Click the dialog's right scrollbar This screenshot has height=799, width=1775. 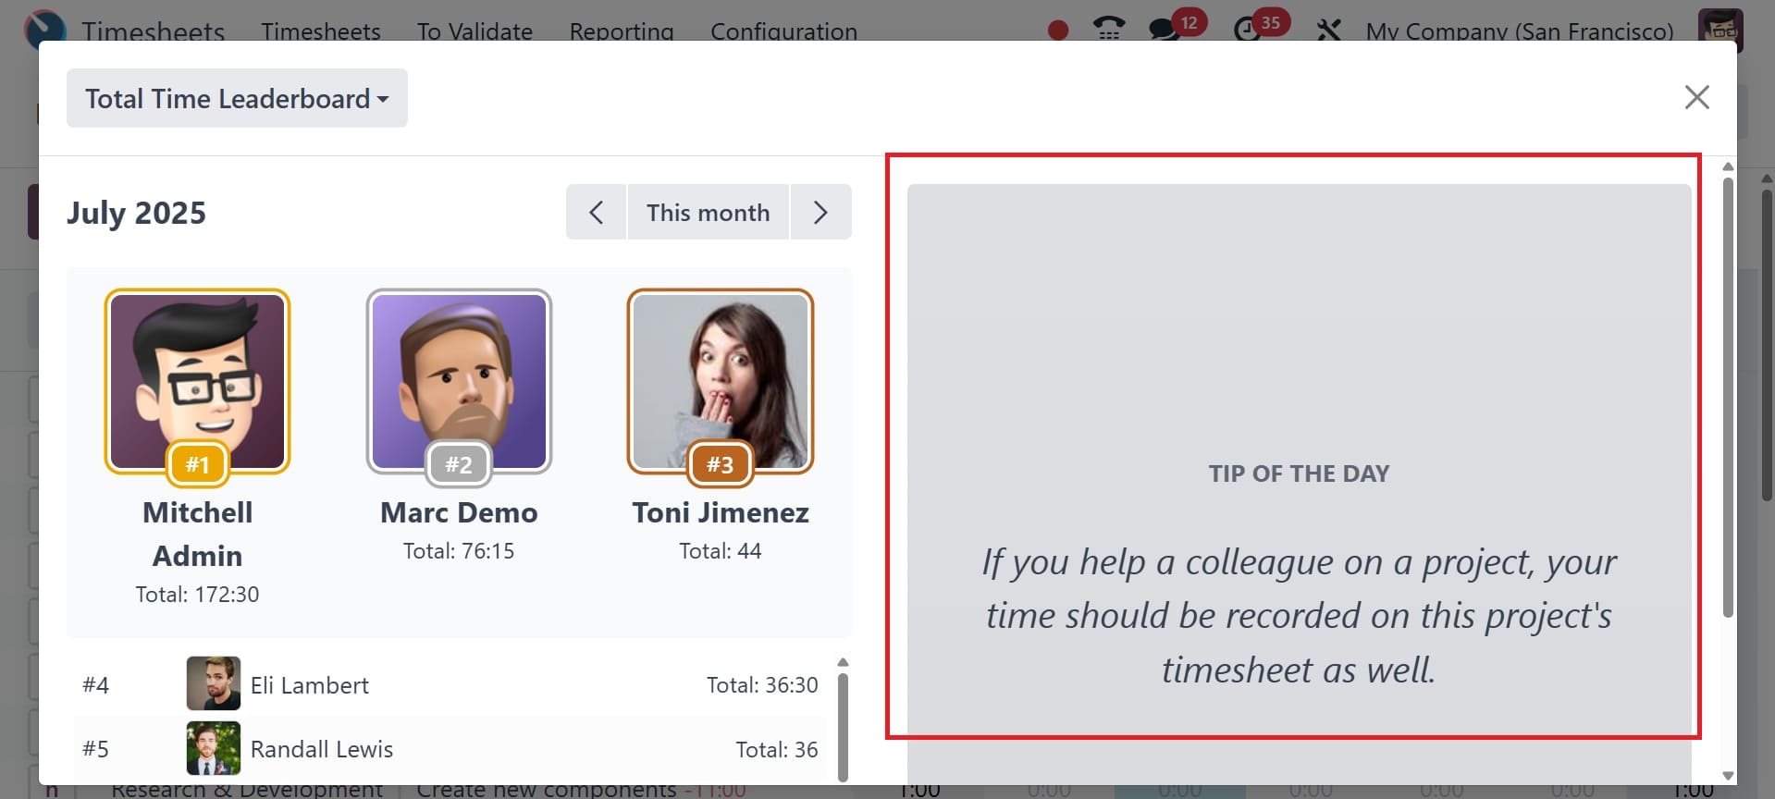[x=1728, y=398]
